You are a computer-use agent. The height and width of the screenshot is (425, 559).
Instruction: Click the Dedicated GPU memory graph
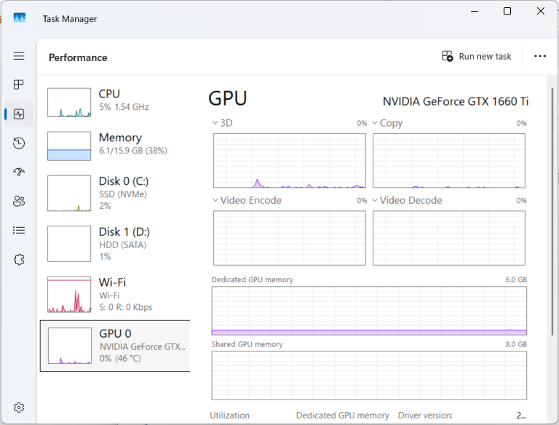(369, 311)
